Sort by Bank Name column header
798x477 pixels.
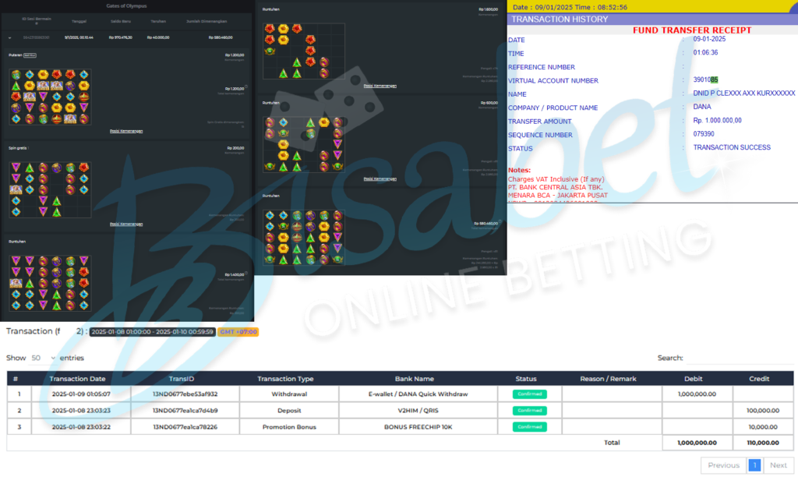coord(415,379)
